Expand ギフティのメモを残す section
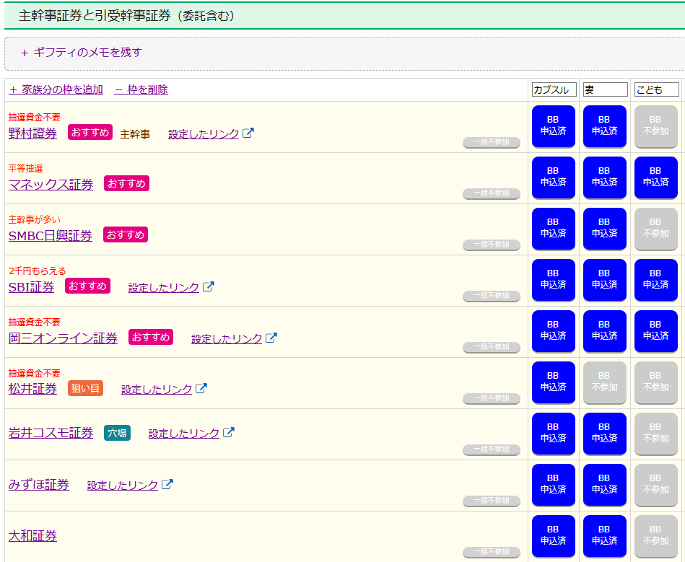The height and width of the screenshot is (562, 685). (82, 53)
